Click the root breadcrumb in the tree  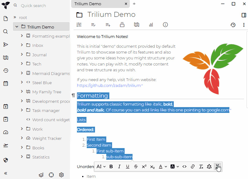23,17
